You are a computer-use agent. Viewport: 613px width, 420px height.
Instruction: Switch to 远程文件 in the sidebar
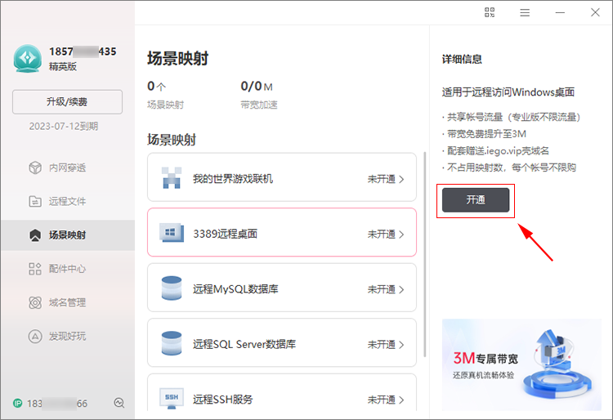coord(67,201)
